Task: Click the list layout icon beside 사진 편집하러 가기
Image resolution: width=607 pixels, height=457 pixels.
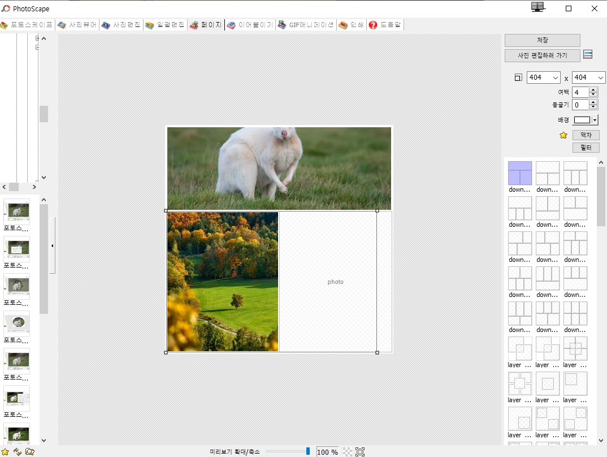Action: point(588,55)
